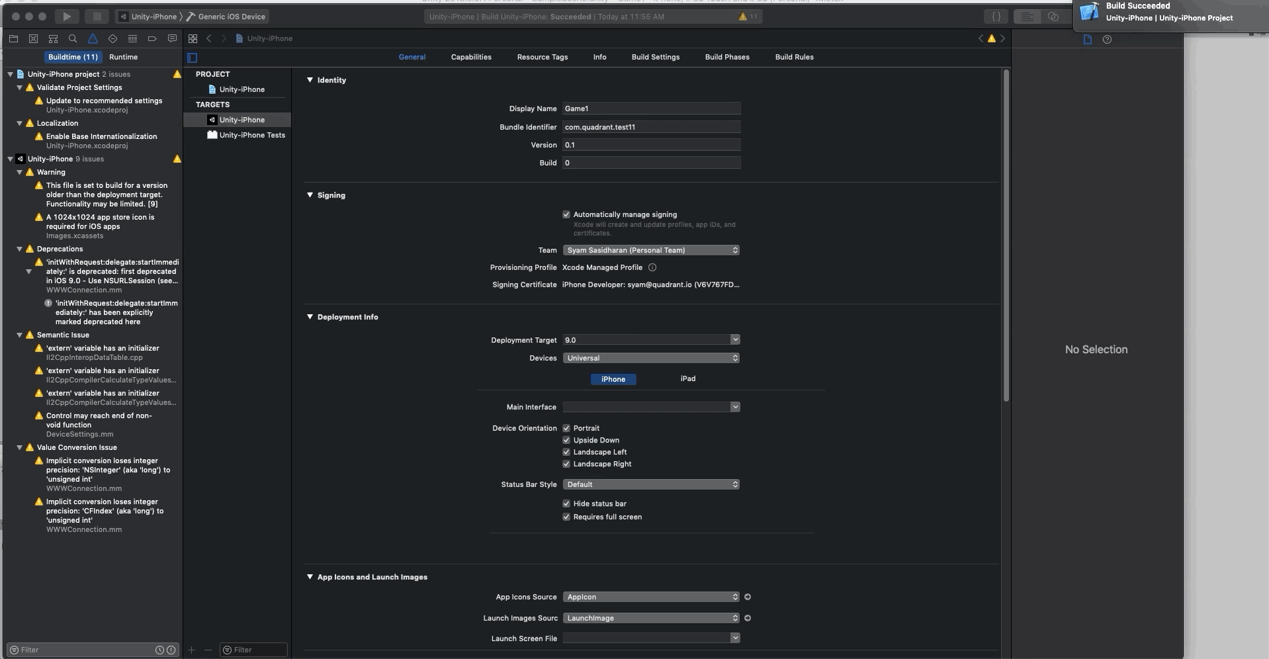Show the Quick Help inspector
This screenshot has width=1269, height=659.
1107,40
